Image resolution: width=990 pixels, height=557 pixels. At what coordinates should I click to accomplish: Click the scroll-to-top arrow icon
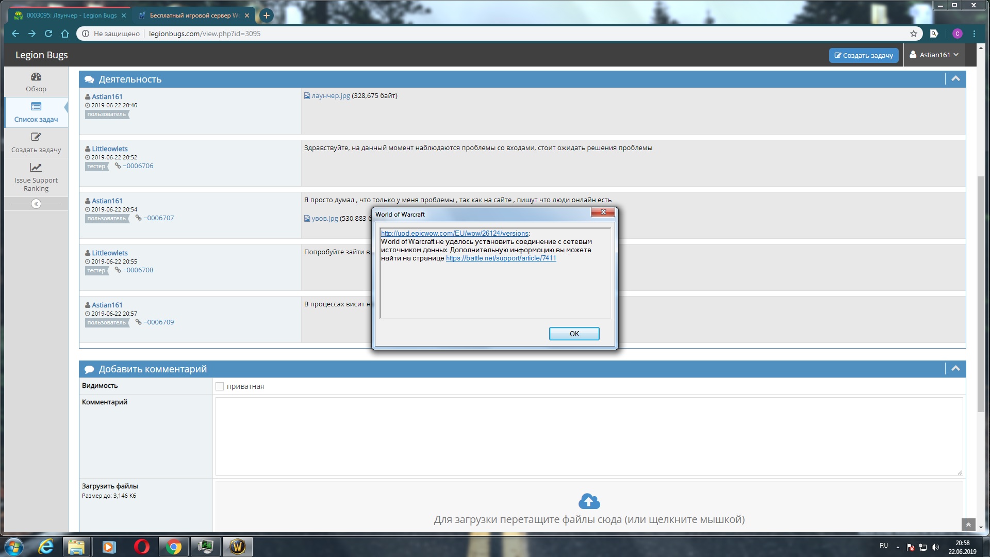[968, 525]
